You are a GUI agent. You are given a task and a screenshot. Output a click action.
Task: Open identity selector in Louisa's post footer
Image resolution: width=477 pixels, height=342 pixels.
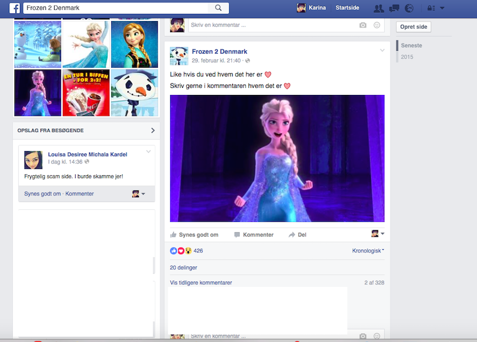click(138, 194)
